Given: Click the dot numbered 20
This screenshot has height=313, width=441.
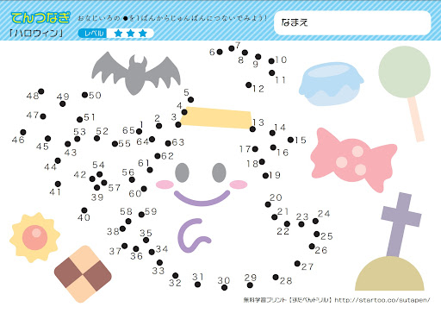Looking at the screenshot, I should click(268, 204).
